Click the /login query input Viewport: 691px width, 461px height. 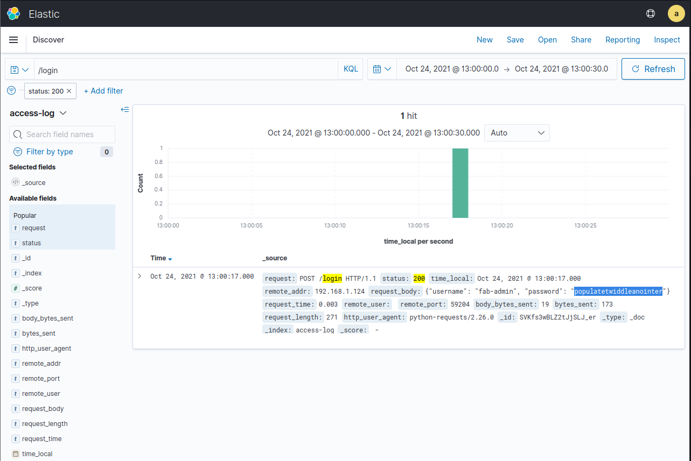coord(186,69)
